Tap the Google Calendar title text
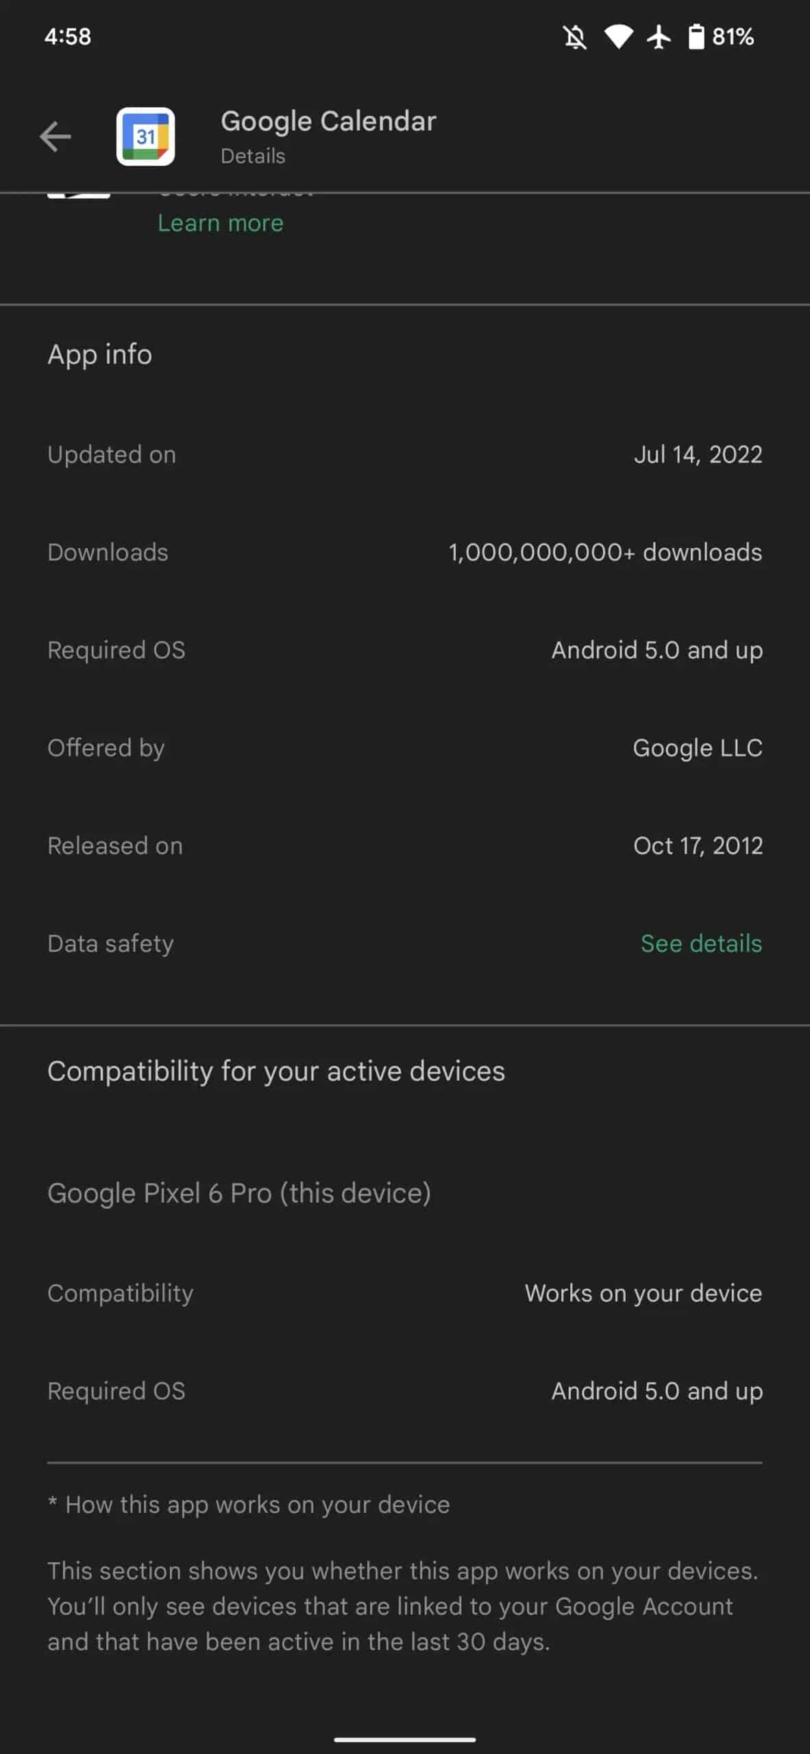Screen dimensions: 810x1754 [328, 121]
